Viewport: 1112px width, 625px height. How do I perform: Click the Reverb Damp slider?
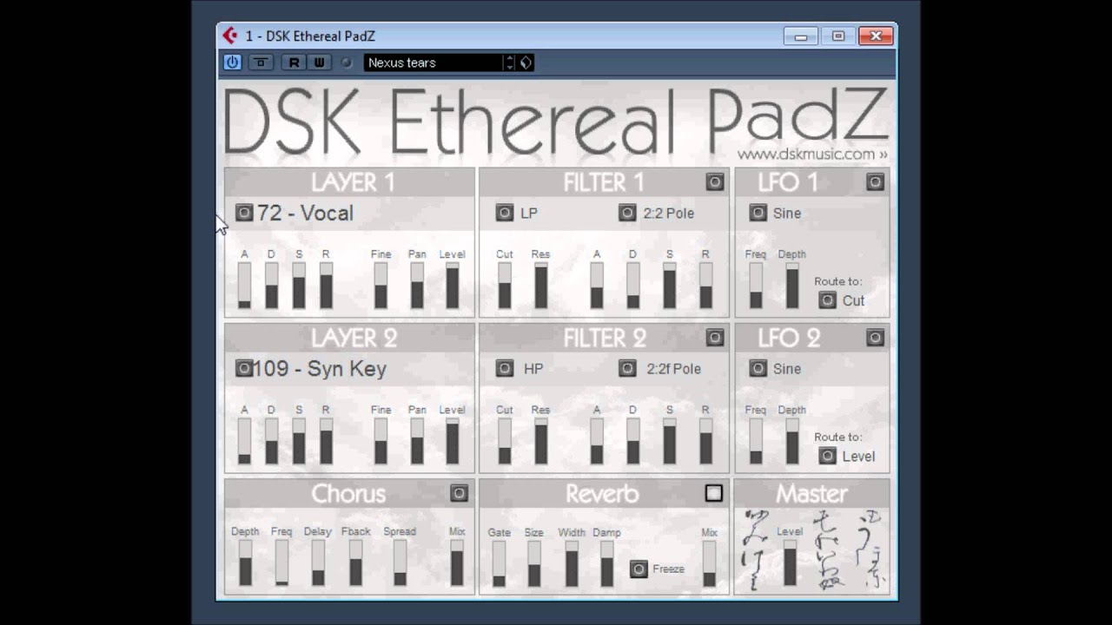(x=606, y=563)
